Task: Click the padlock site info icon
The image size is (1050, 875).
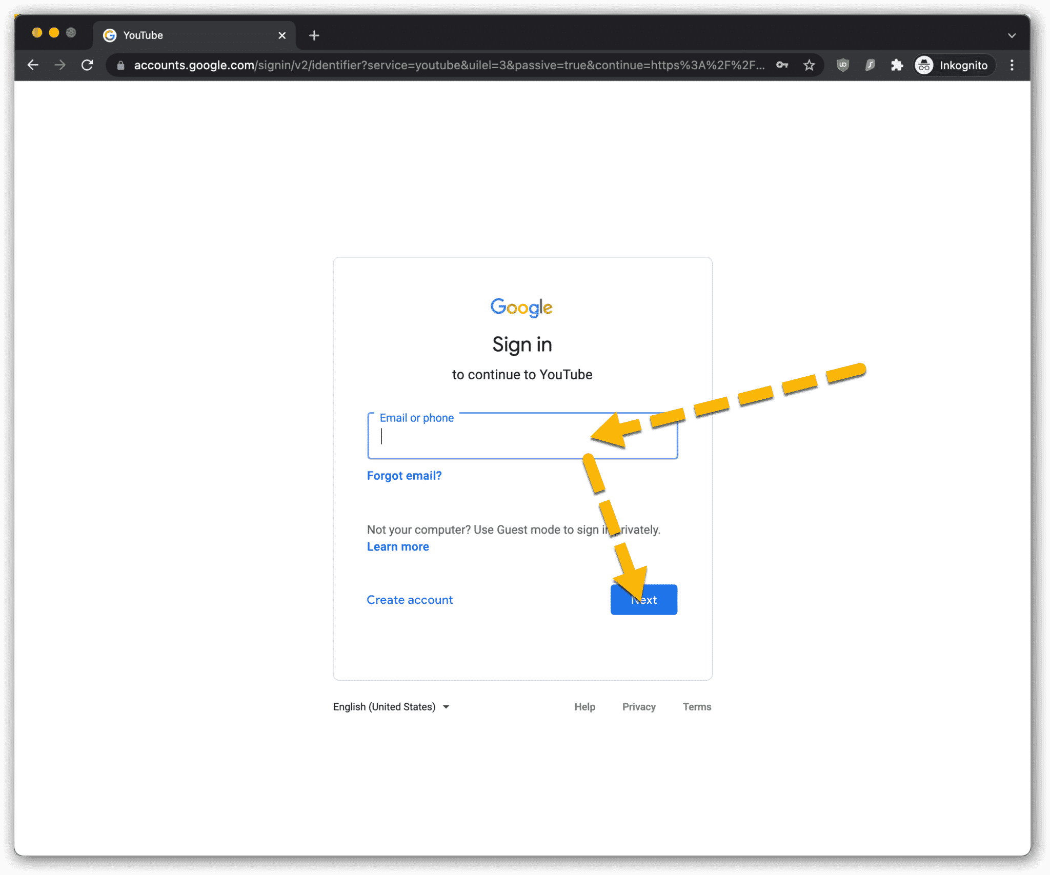Action: pos(121,65)
